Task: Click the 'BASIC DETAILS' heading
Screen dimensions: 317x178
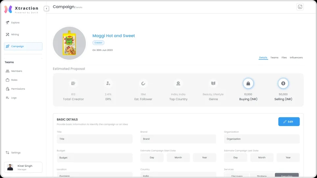Action: pyautogui.click(x=67, y=120)
